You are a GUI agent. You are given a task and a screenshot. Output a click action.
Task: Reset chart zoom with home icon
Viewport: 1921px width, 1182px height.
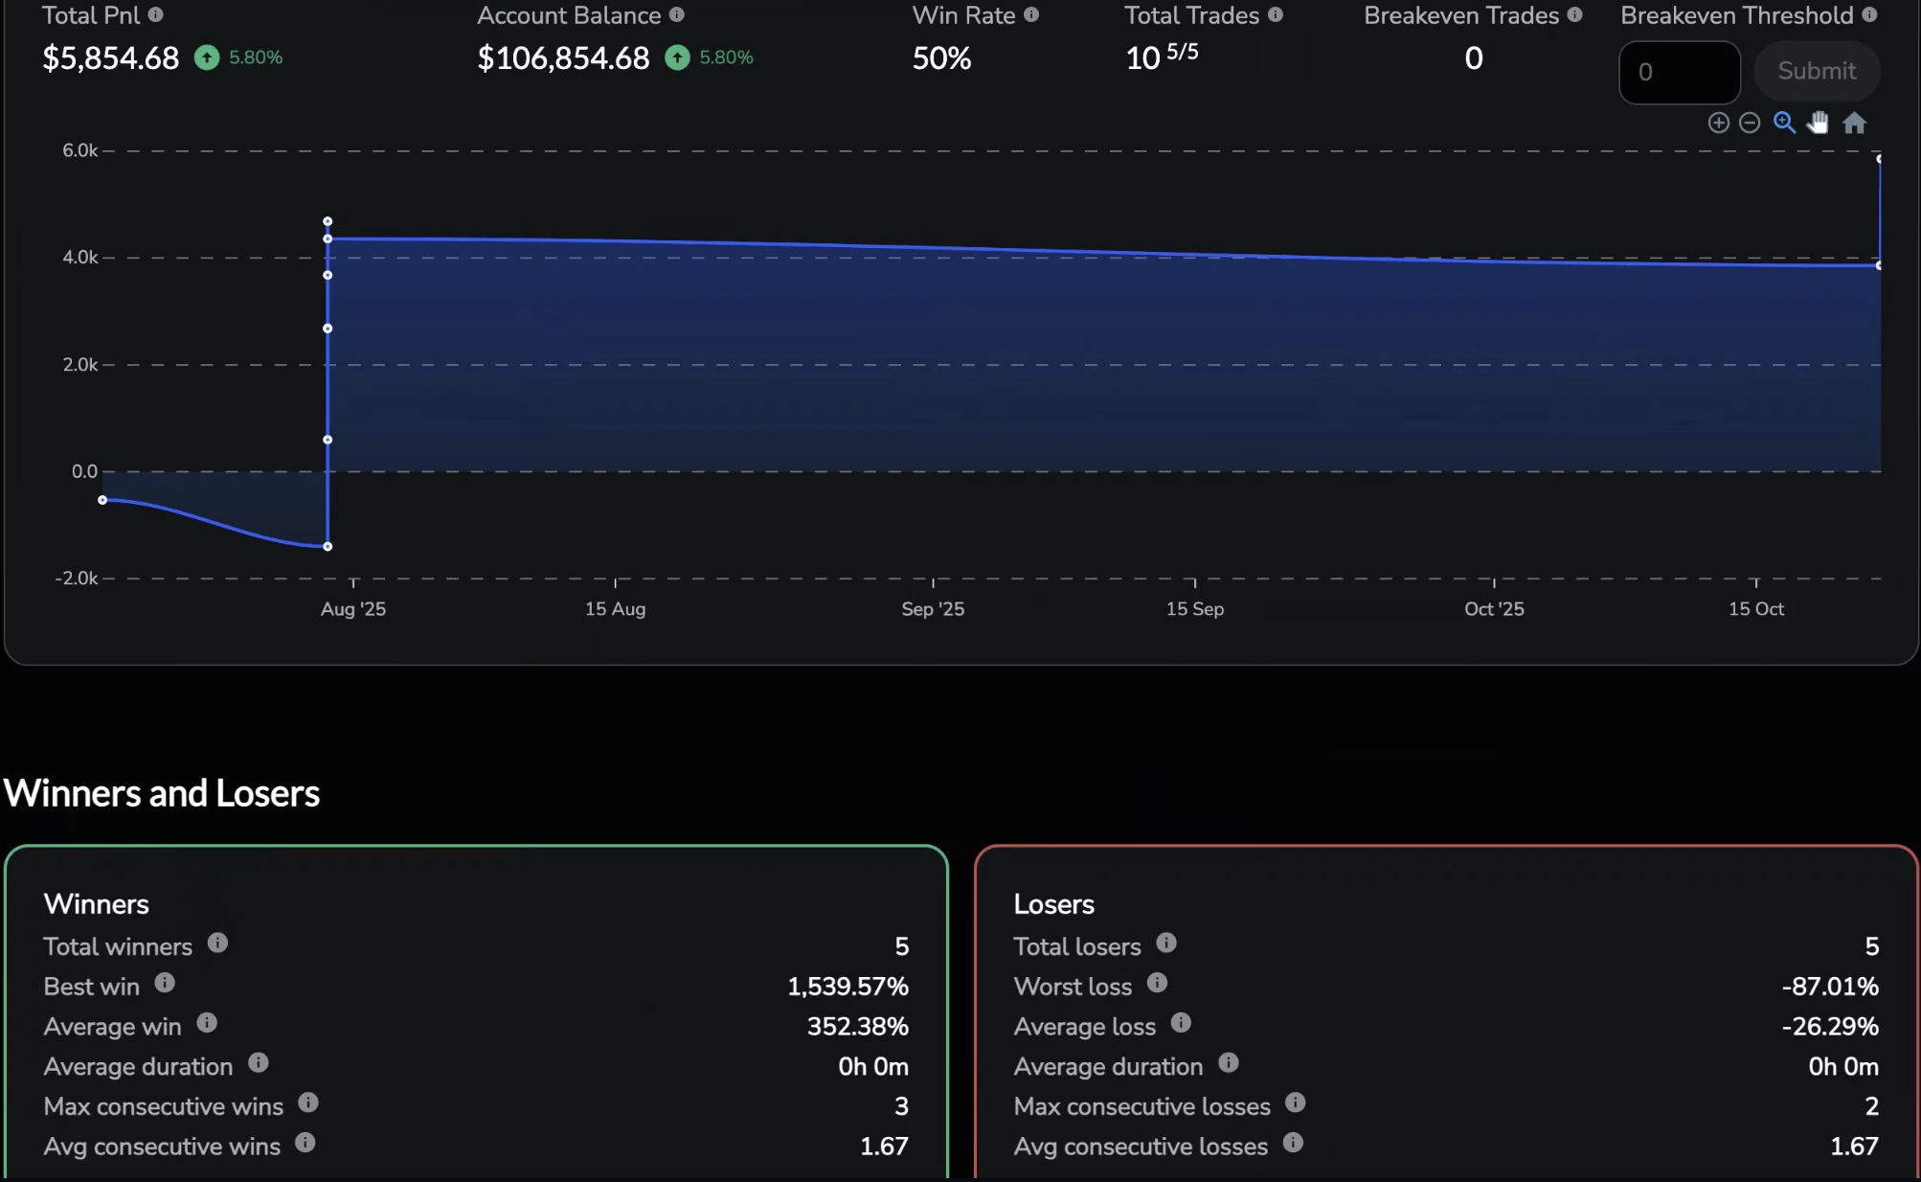[x=1855, y=123]
